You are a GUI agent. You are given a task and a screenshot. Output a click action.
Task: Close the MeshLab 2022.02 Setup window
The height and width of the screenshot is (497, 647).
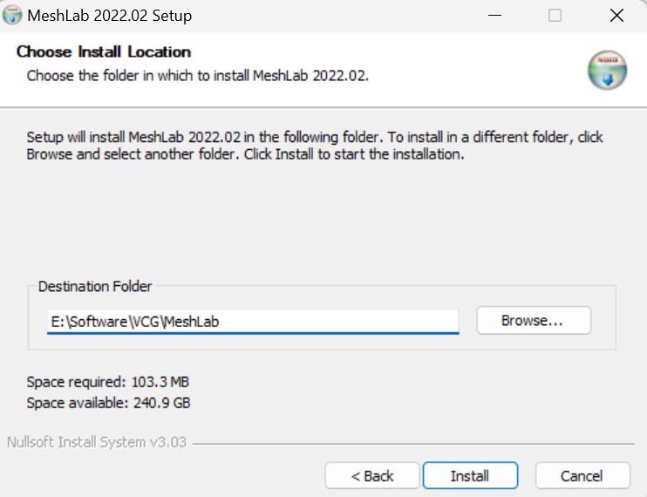point(616,16)
